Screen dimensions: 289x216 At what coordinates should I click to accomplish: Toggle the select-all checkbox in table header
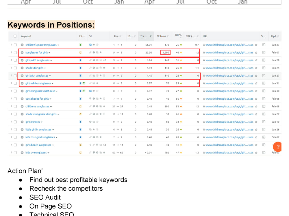click(x=15, y=36)
